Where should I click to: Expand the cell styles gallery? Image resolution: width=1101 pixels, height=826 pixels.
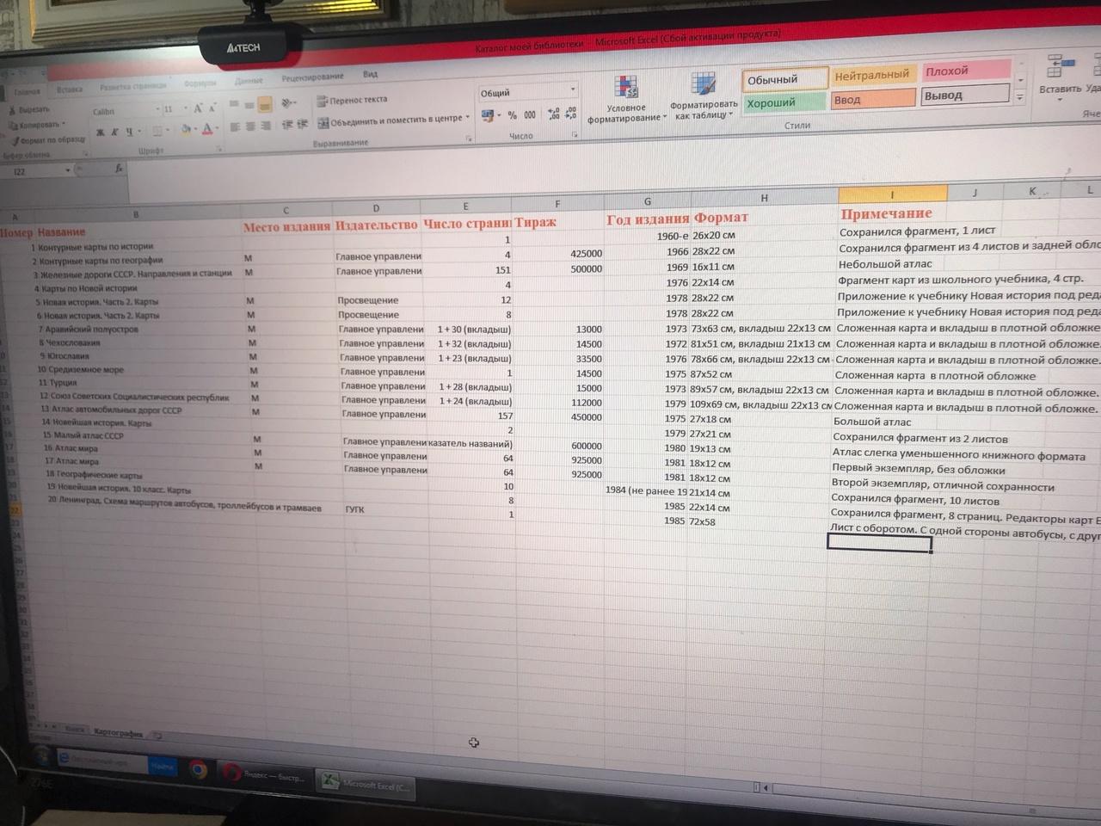tap(1020, 99)
